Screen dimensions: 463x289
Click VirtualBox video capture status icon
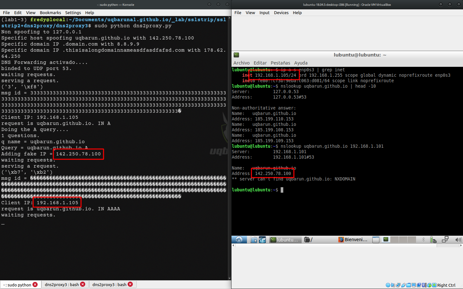pyautogui.click(x=419, y=285)
